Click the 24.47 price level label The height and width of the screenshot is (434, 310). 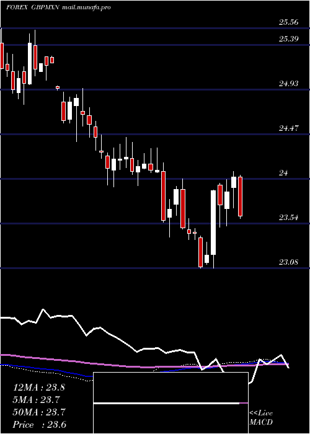click(289, 128)
